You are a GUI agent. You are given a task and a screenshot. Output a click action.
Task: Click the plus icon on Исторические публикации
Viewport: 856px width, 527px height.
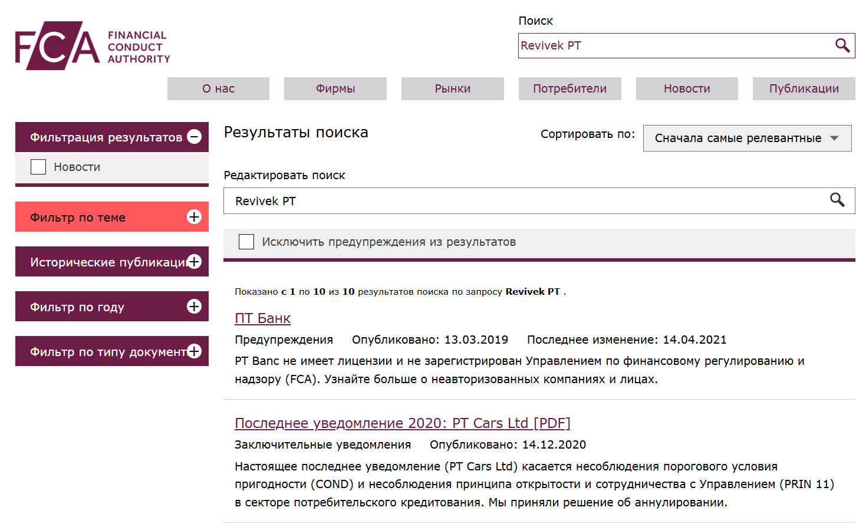194,261
